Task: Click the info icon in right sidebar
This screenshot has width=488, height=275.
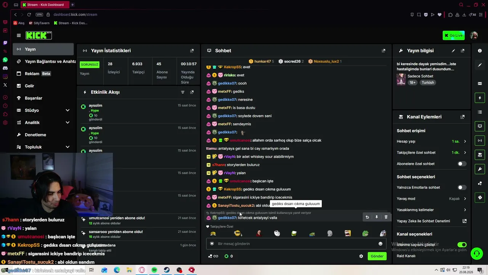Action: pyautogui.click(x=480, y=51)
